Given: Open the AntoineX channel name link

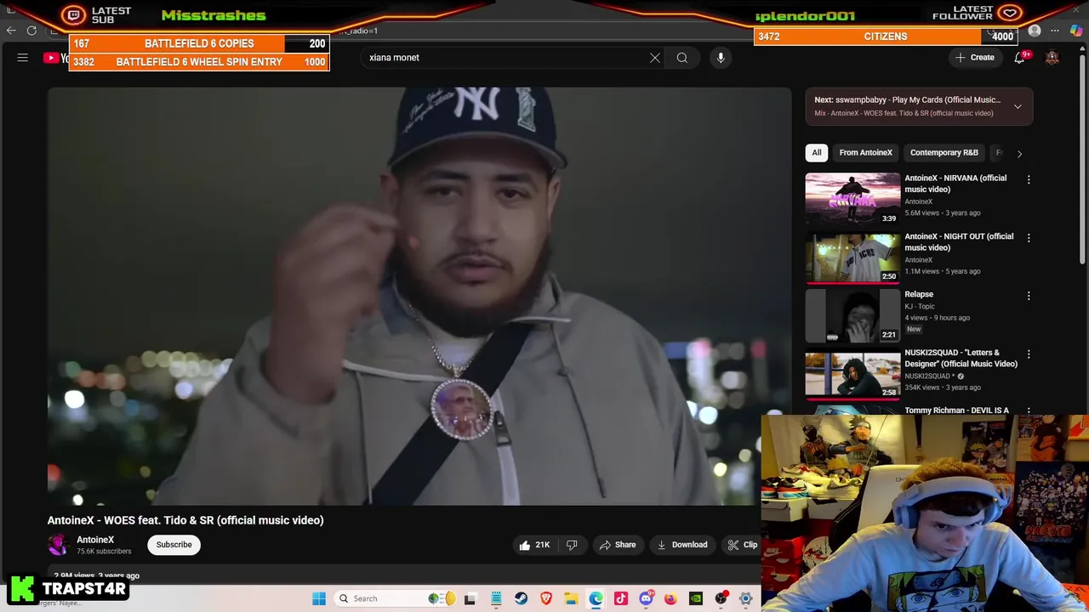Looking at the screenshot, I should (95, 540).
